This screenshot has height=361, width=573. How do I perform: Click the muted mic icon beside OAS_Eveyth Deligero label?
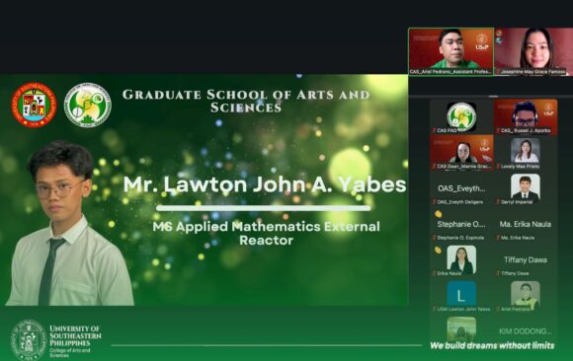click(x=434, y=202)
